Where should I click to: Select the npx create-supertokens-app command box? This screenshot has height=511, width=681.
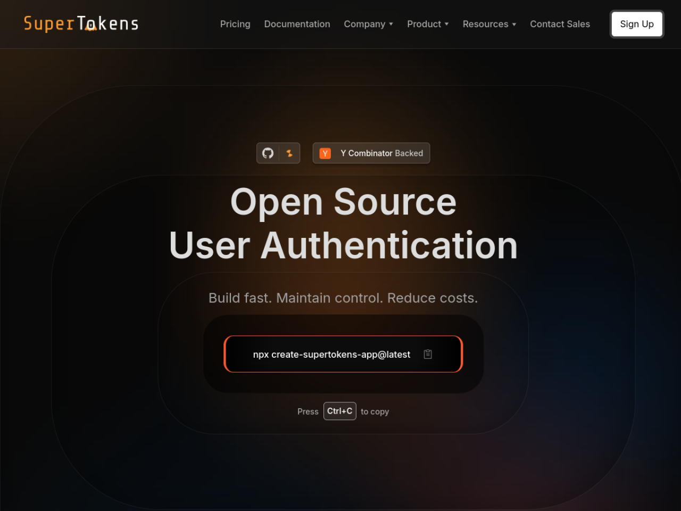point(343,354)
